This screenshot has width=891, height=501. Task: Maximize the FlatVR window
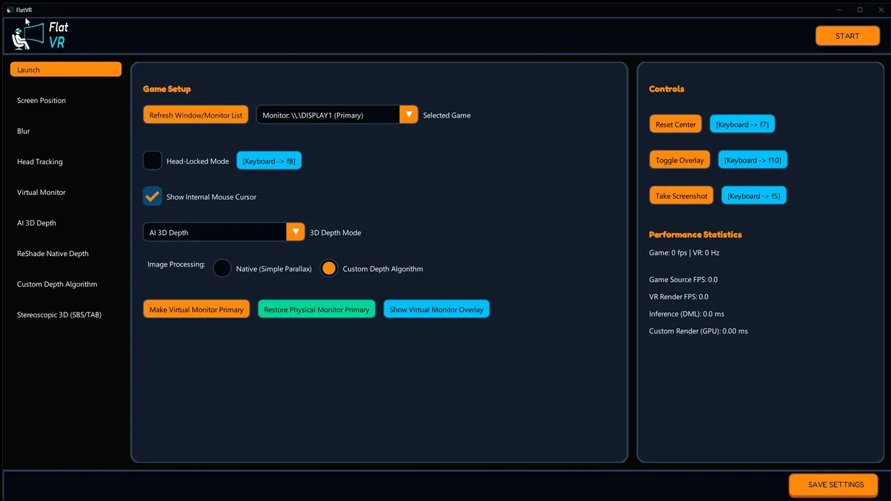(860, 10)
